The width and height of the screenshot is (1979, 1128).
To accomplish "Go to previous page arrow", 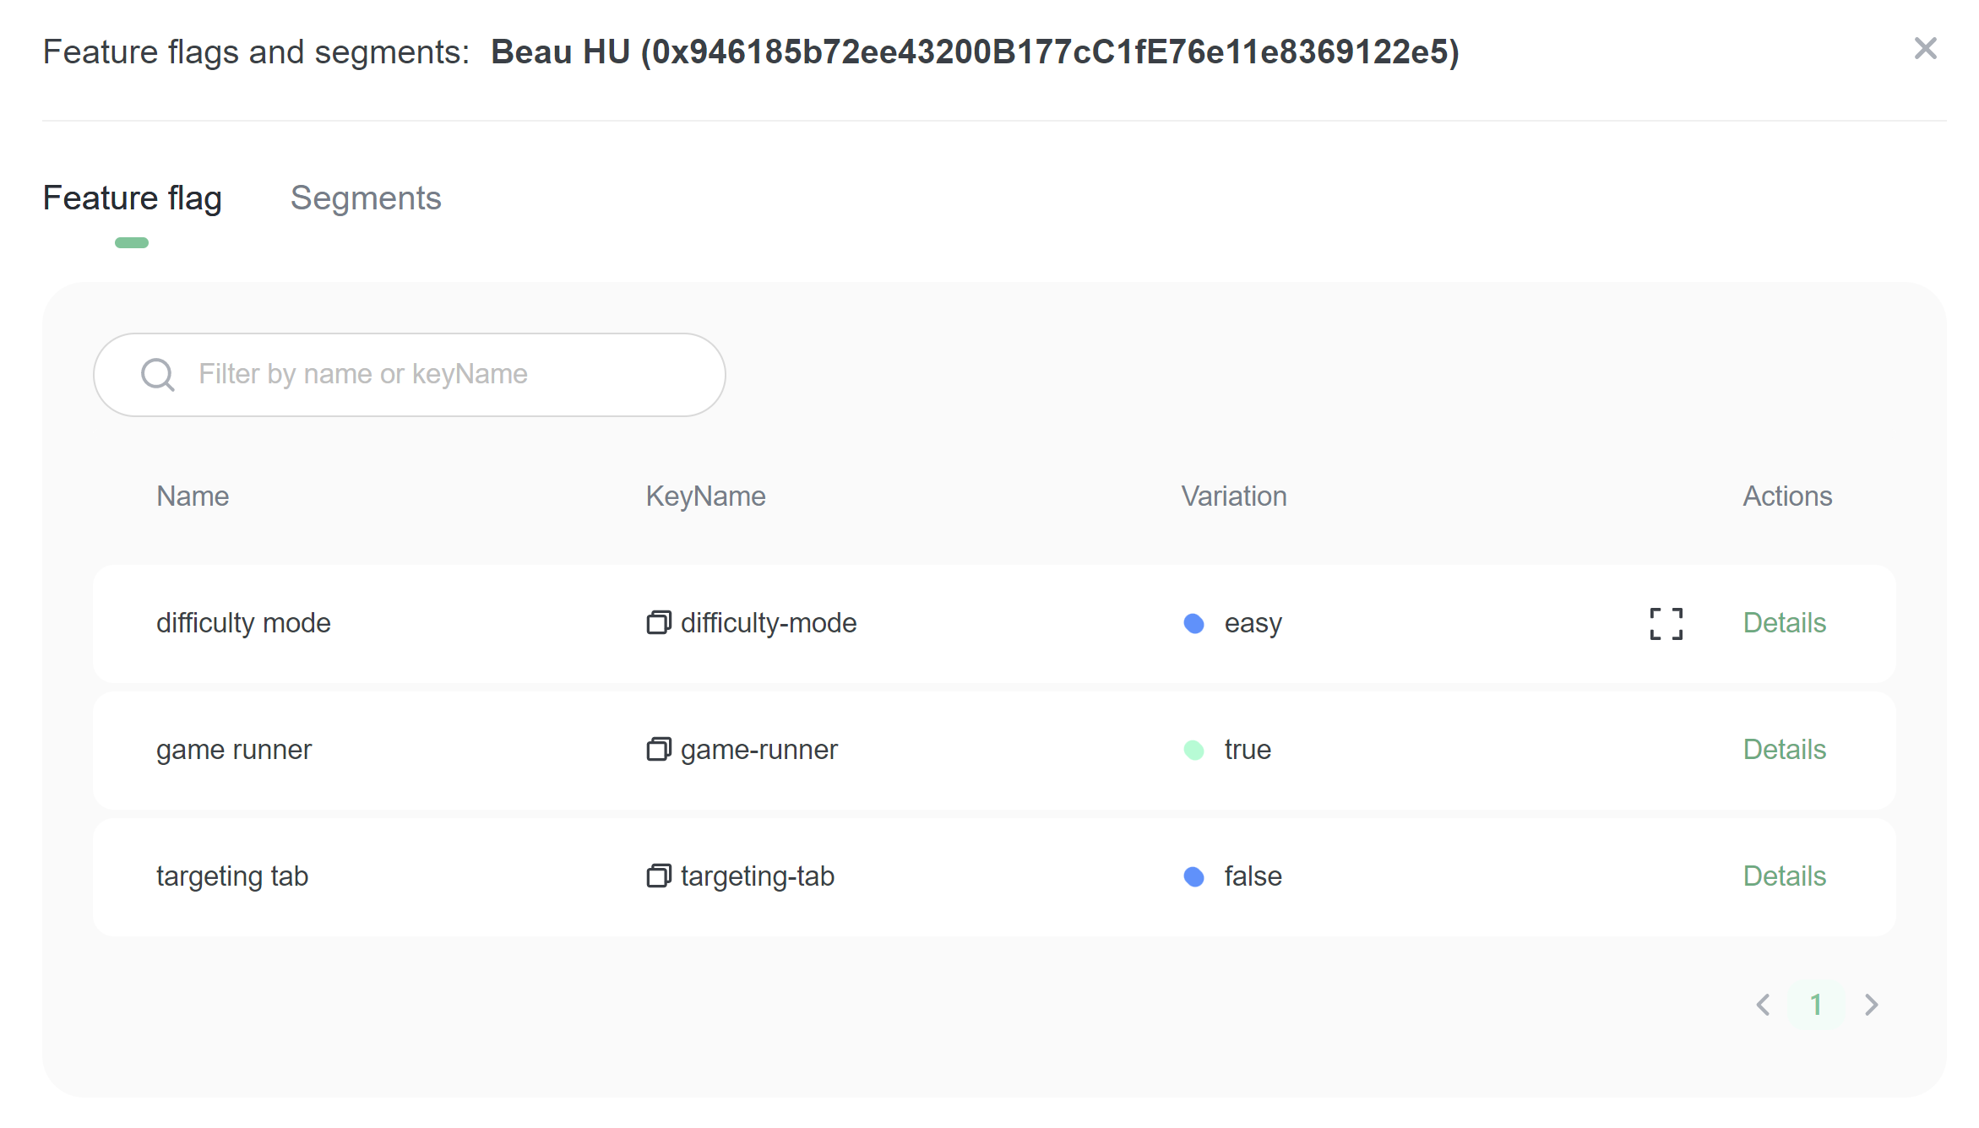I will pos(1764,1005).
